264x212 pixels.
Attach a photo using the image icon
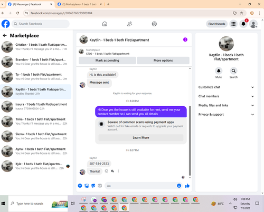click(x=87, y=186)
